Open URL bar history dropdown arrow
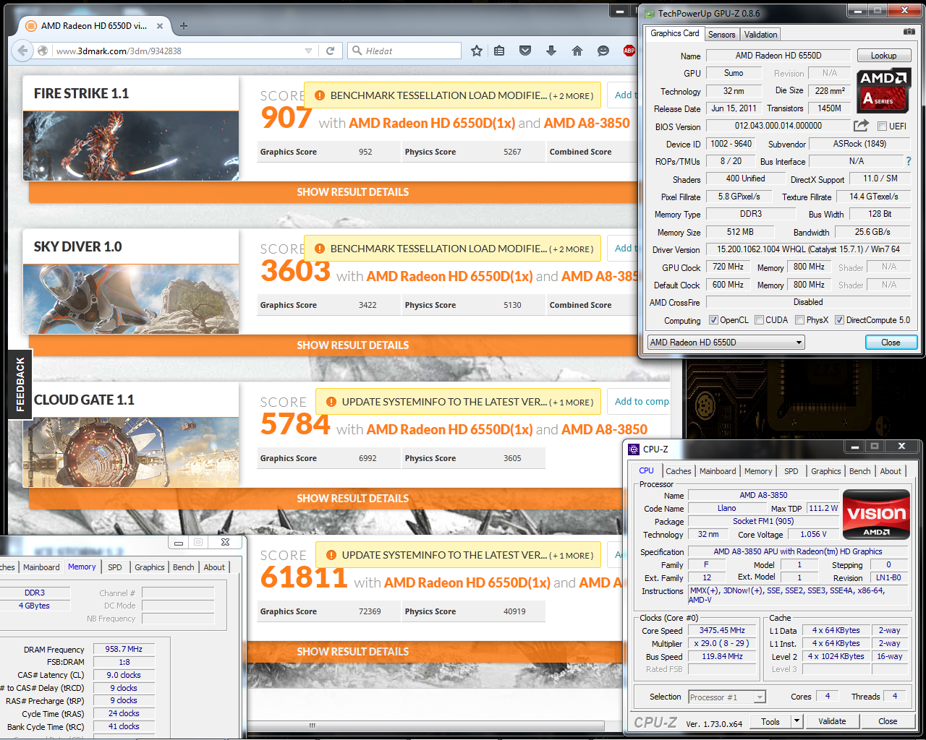Screen dimensions: 926x740 click(309, 51)
